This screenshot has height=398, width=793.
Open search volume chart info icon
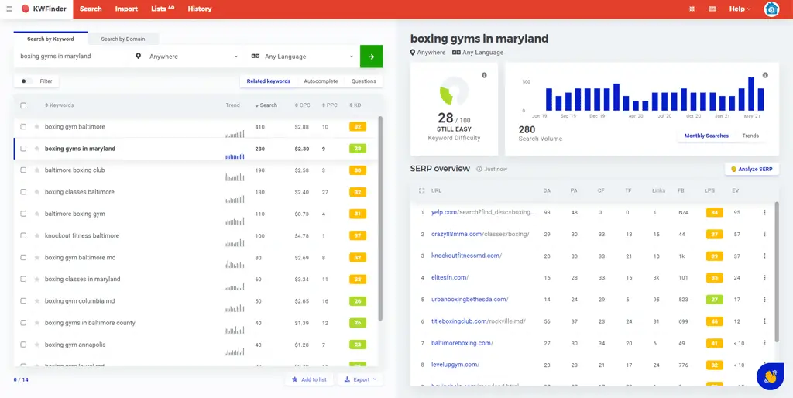765,75
